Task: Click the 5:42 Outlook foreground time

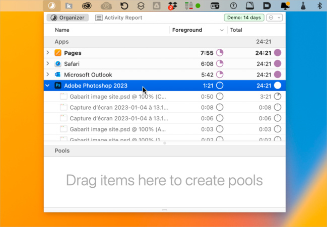Action: pyautogui.click(x=207, y=75)
